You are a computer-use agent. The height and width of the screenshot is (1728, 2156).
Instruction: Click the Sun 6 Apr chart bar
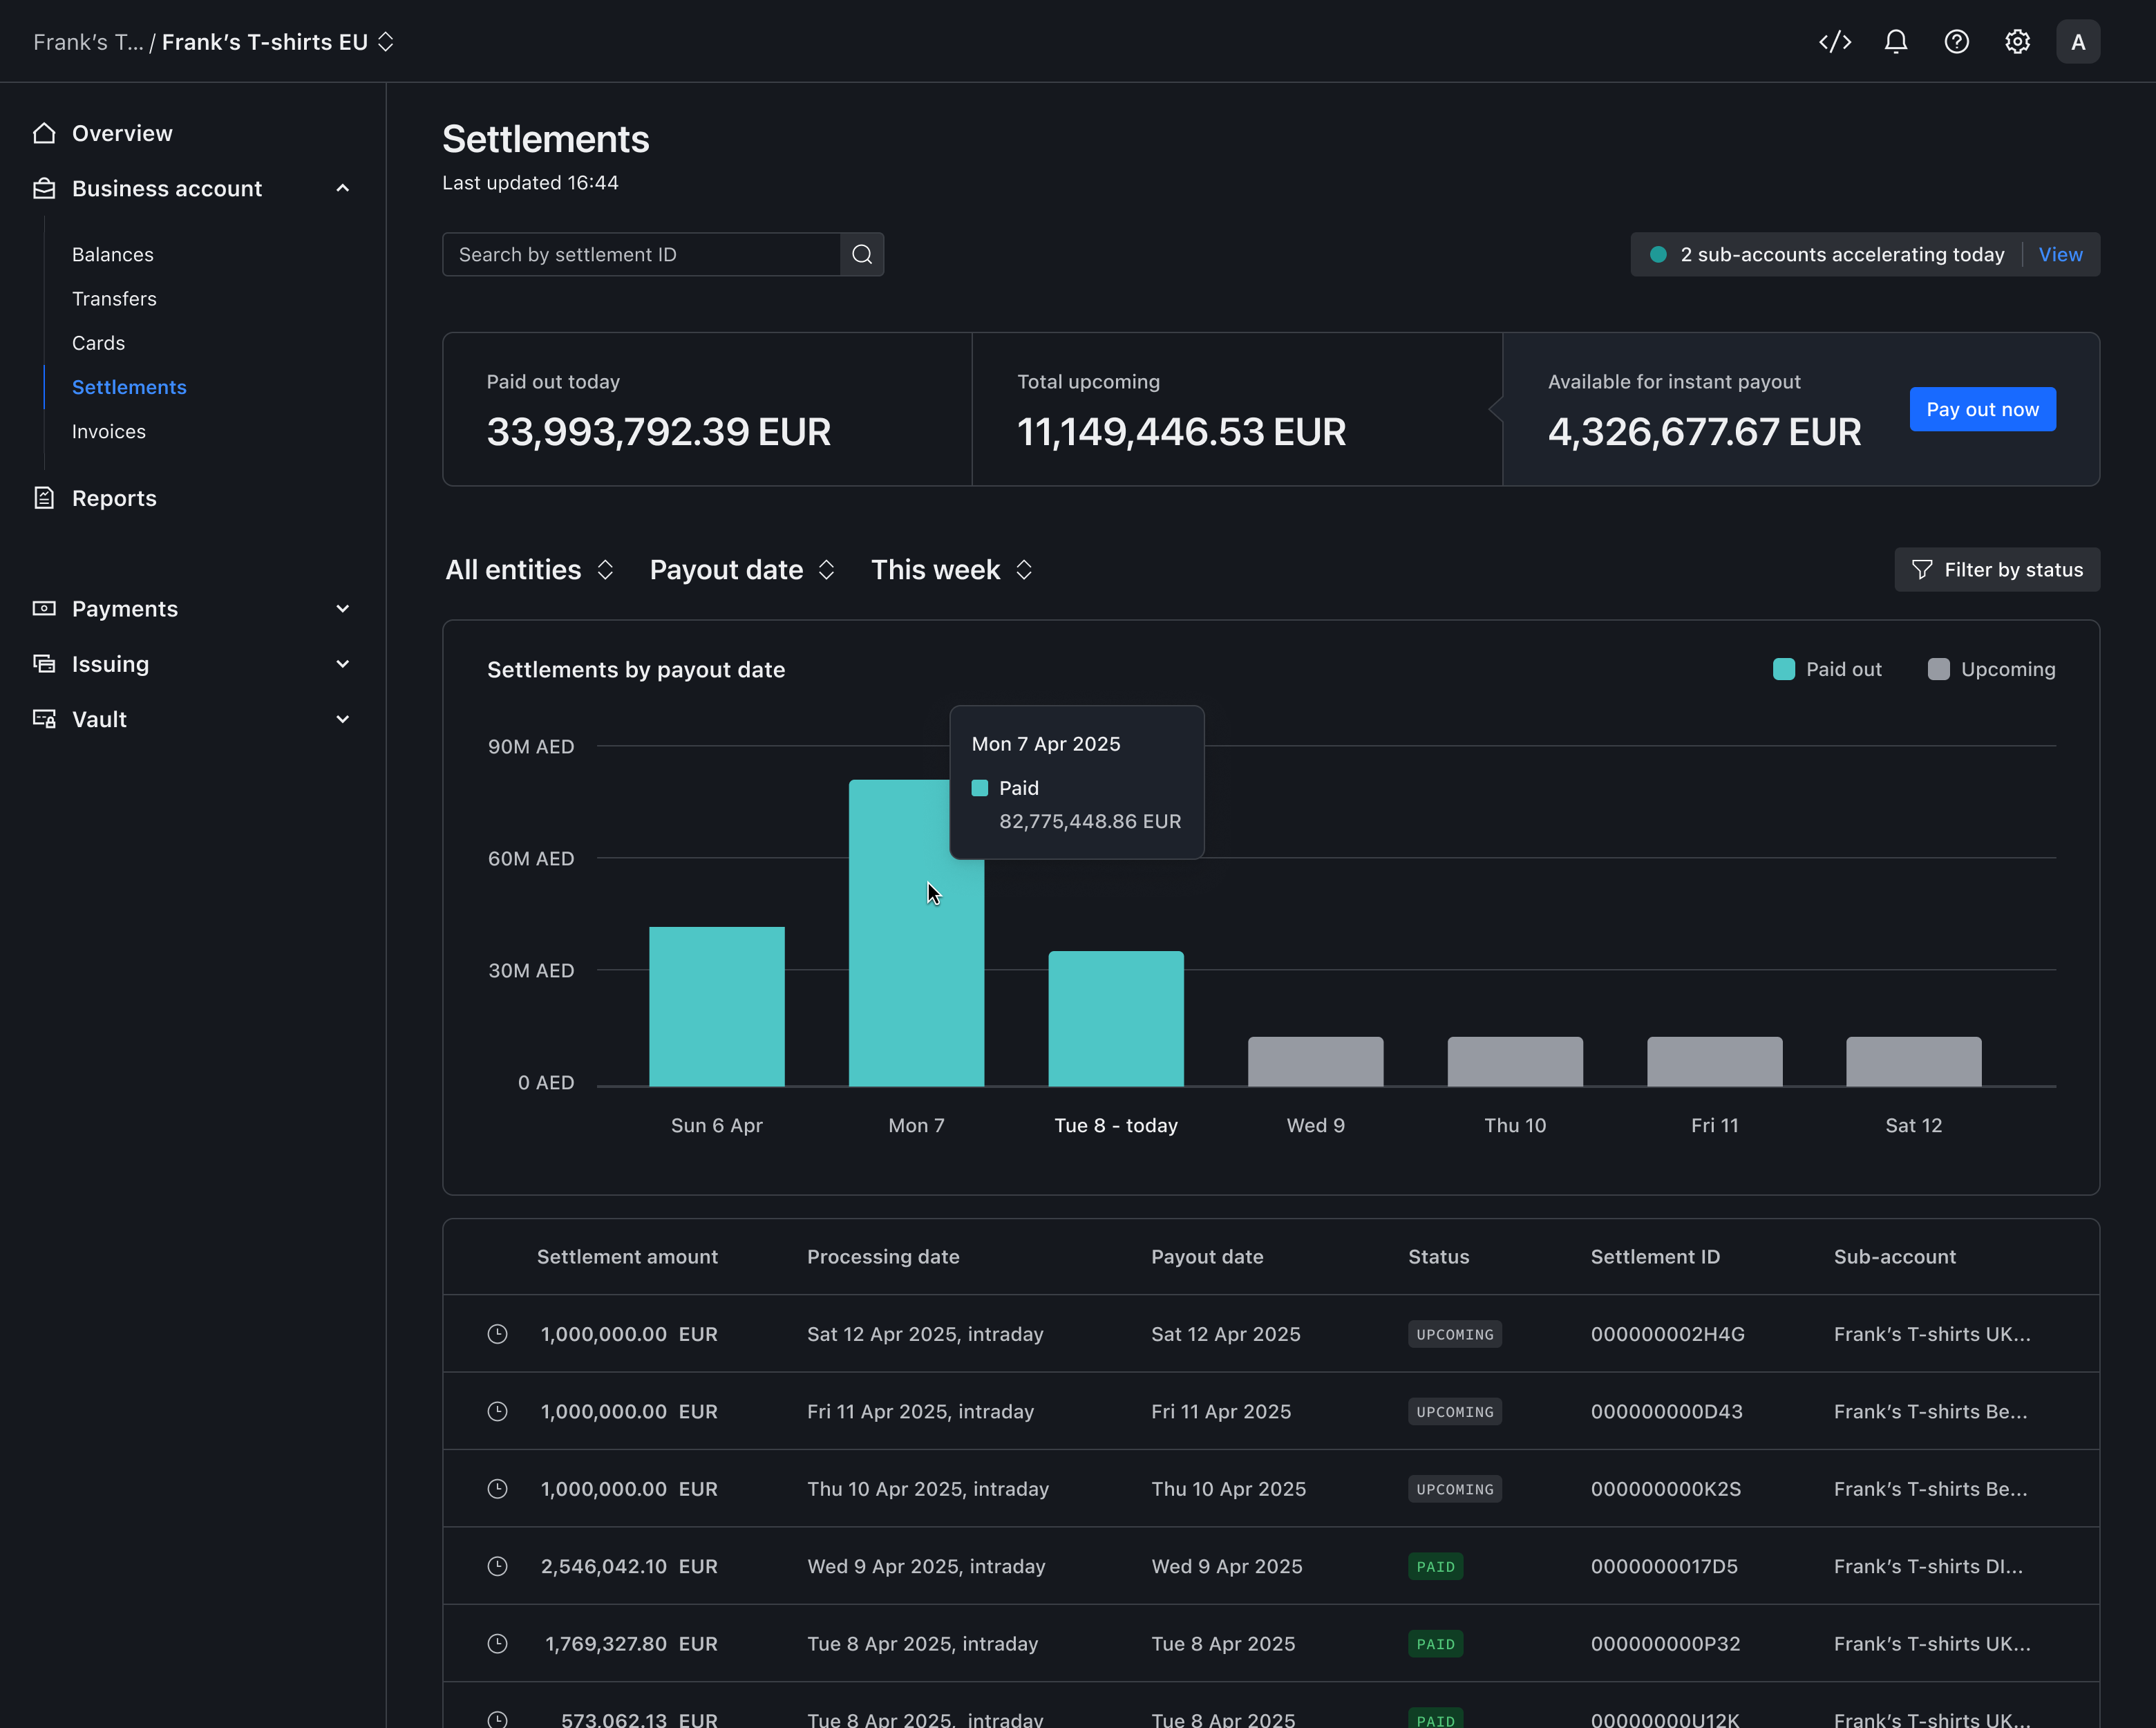point(717,1006)
